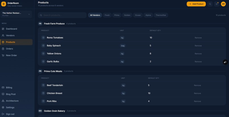229x117 pixels.
Task: Click the OrderRoom lightning logo icon
Action: pos(3,4)
